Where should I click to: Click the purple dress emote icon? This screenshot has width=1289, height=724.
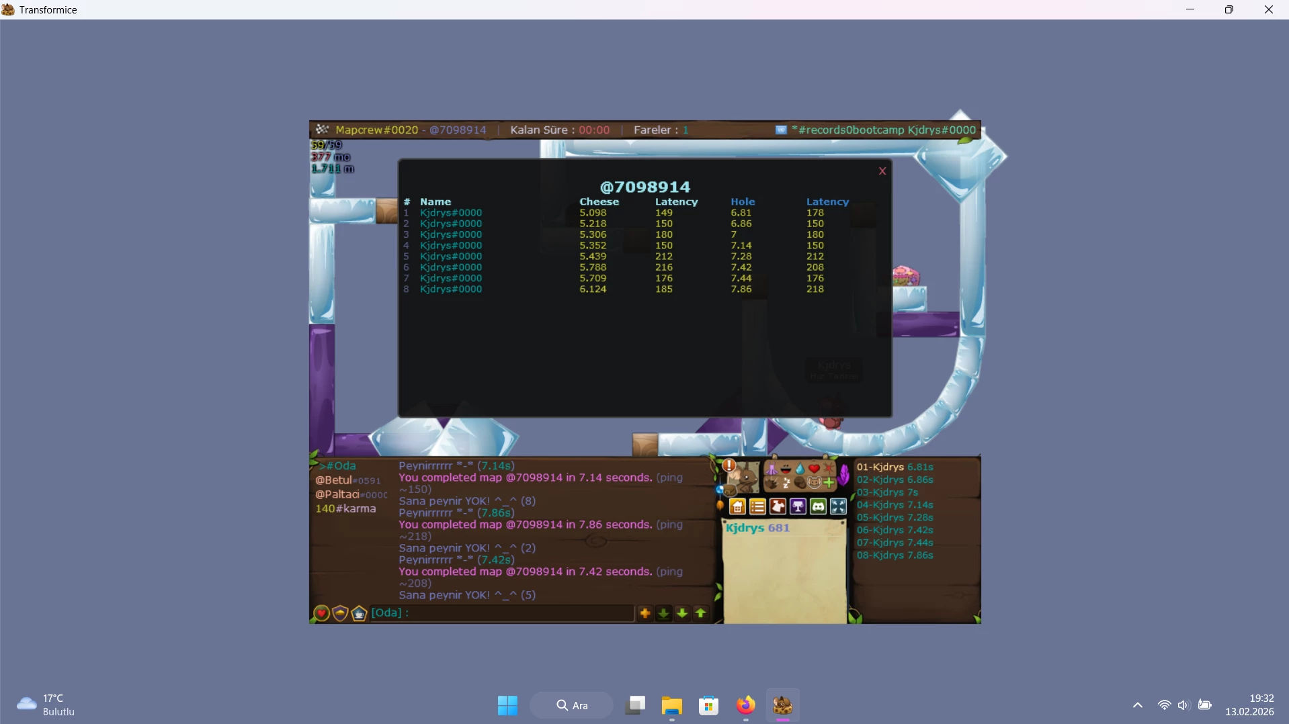coord(772,469)
